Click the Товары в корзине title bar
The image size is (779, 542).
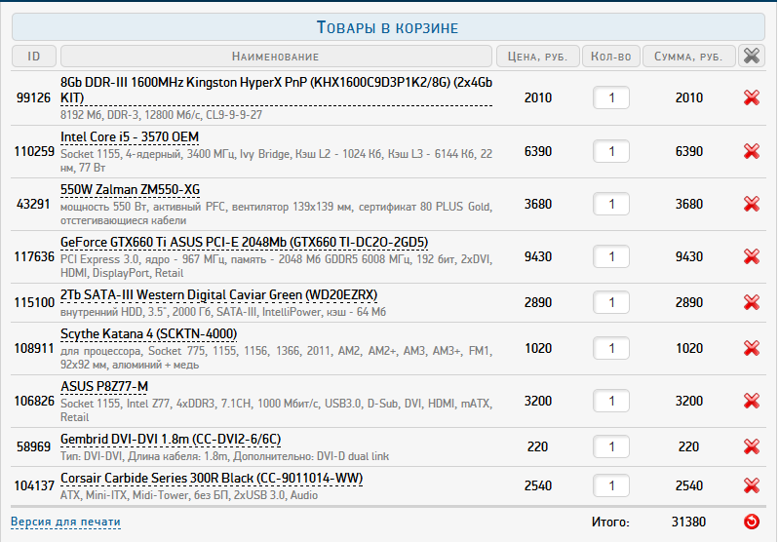388,27
